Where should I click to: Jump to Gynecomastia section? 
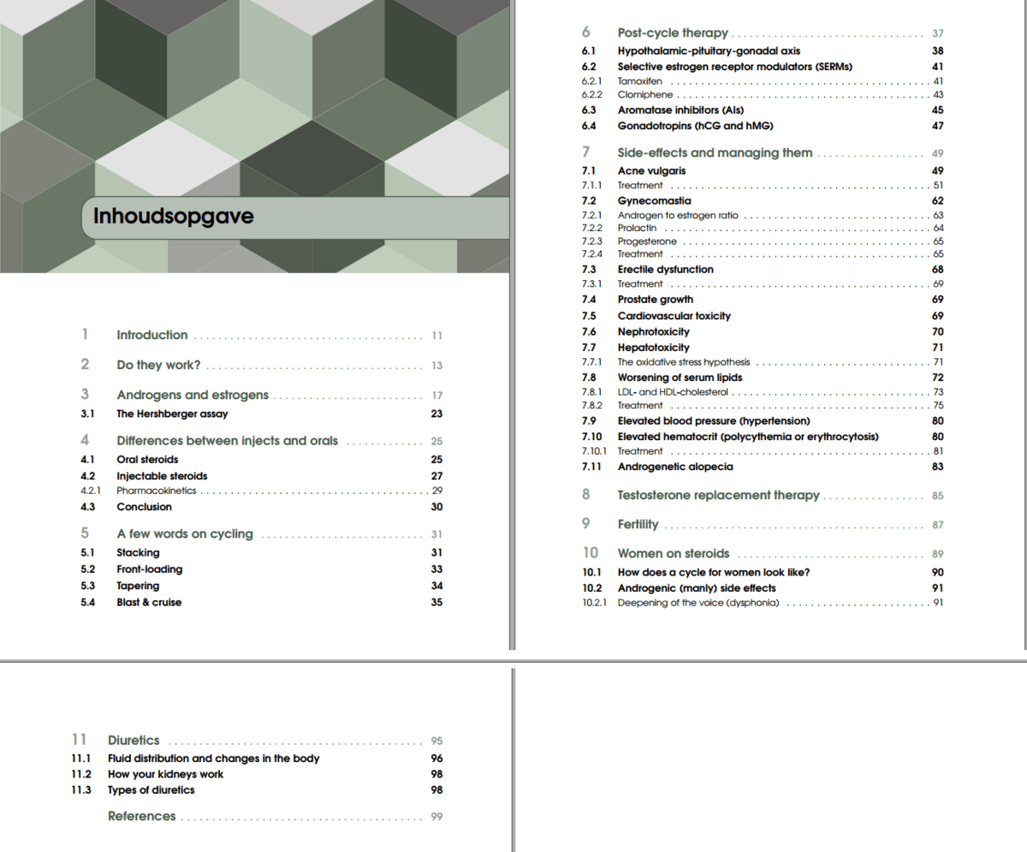(655, 200)
